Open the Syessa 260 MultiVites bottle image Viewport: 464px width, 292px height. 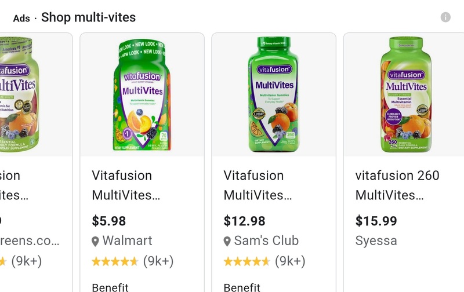tap(404, 94)
